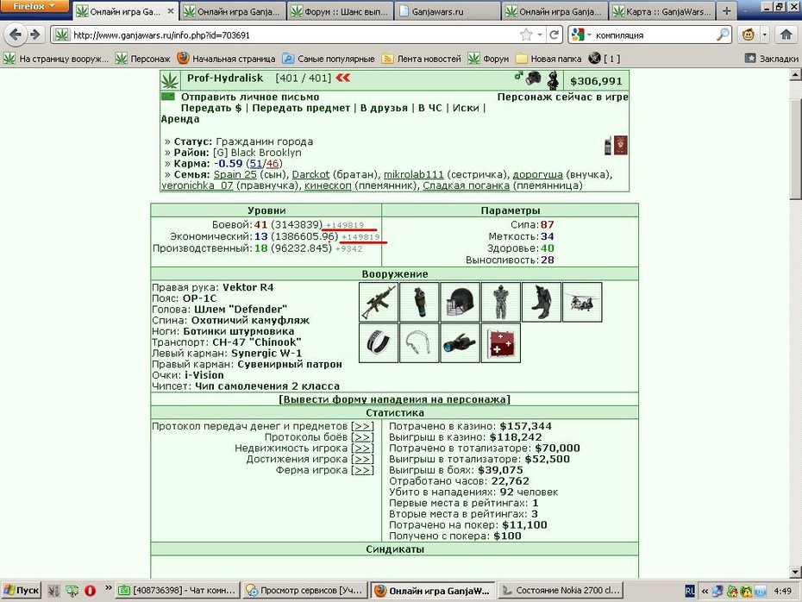This screenshot has width=802, height=602.
Task: Click Отправить личное письмо link
Action: [x=249, y=97]
